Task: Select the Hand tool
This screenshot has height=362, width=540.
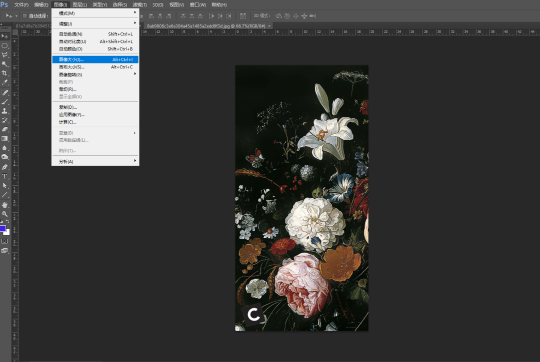Action: pos(4,205)
